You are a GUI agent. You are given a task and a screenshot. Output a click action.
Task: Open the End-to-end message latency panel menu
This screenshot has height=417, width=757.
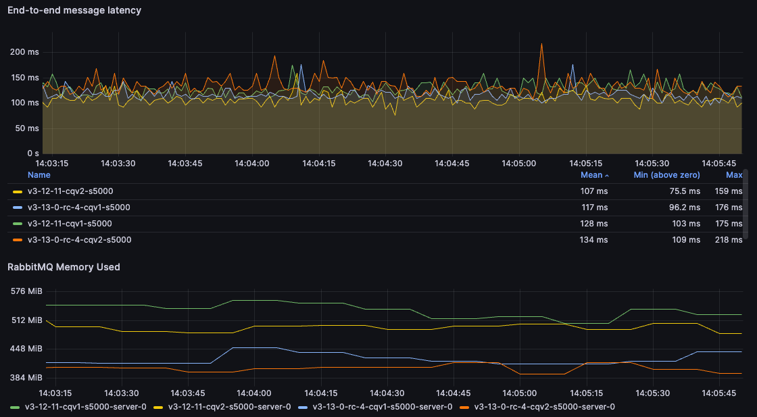click(x=74, y=10)
